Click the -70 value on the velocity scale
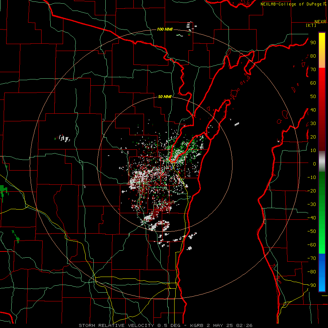 pos(312,258)
